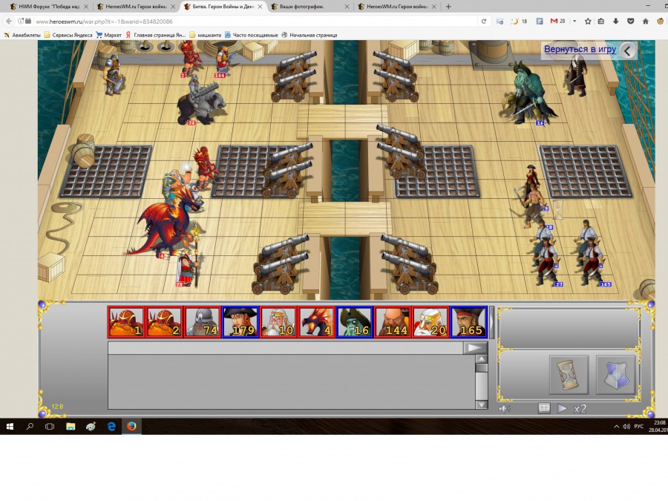Open a new browser tab
The height and width of the screenshot is (501, 668).
pyautogui.click(x=448, y=7)
